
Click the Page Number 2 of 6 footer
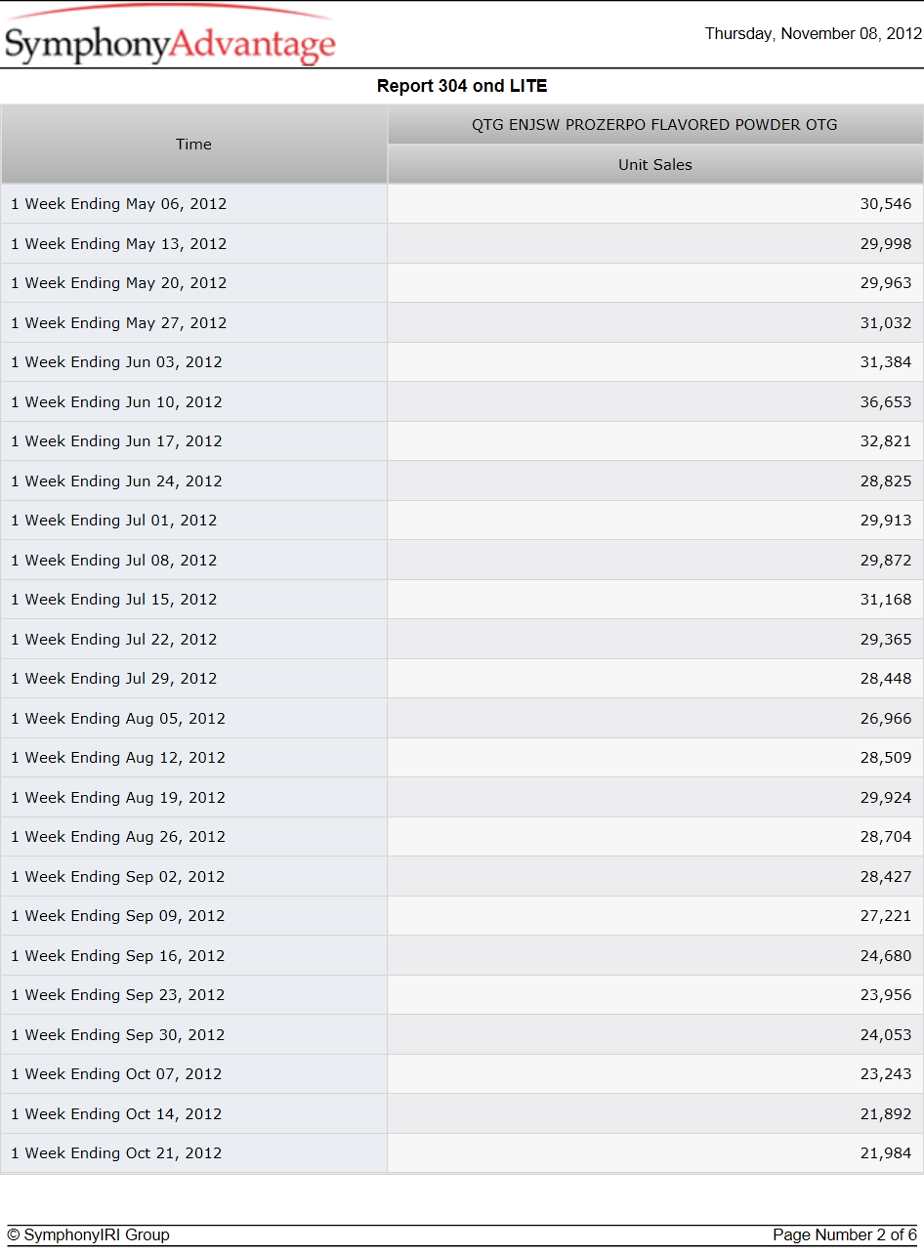845,1235
